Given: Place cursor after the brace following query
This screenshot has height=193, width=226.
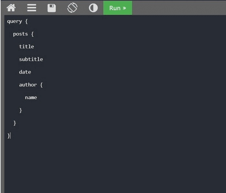Looking at the screenshot, I should pos(28,21).
